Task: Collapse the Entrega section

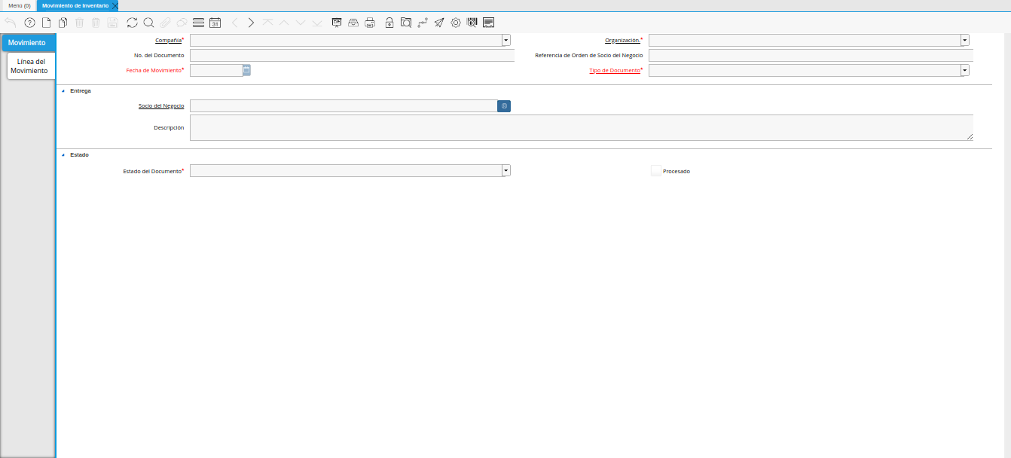Action: (x=63, y=91)
